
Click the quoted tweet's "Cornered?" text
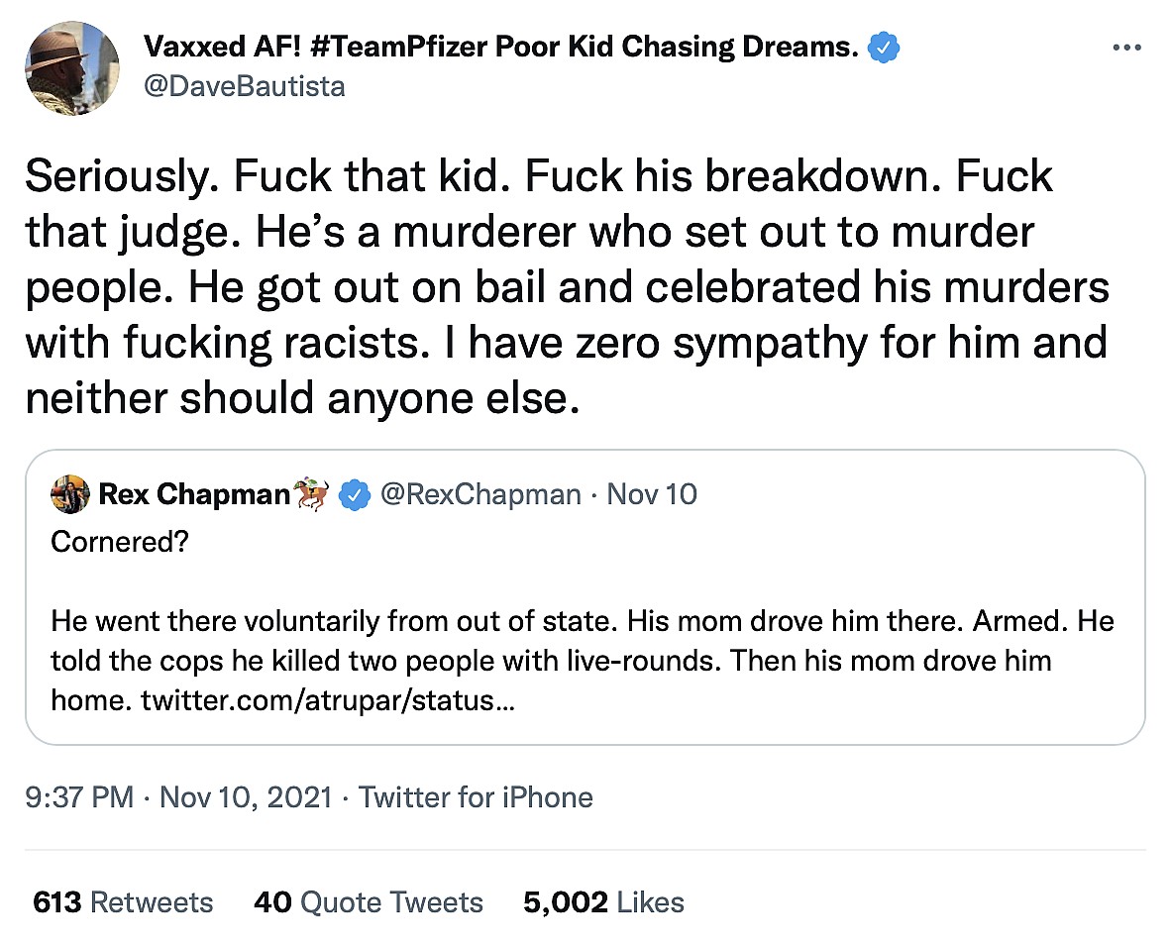pyautogui.click(x=120, y=544)
